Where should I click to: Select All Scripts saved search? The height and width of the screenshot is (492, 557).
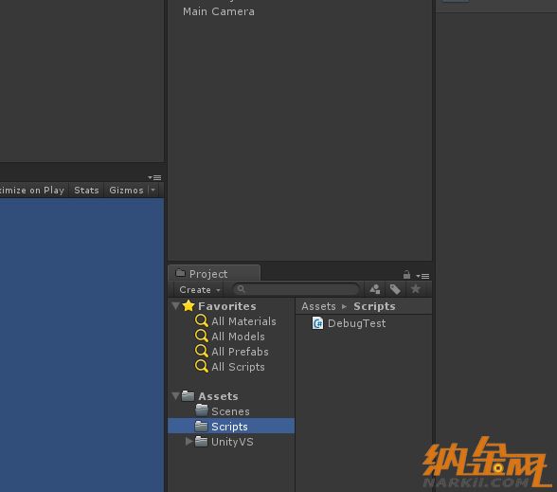[231, 367]
